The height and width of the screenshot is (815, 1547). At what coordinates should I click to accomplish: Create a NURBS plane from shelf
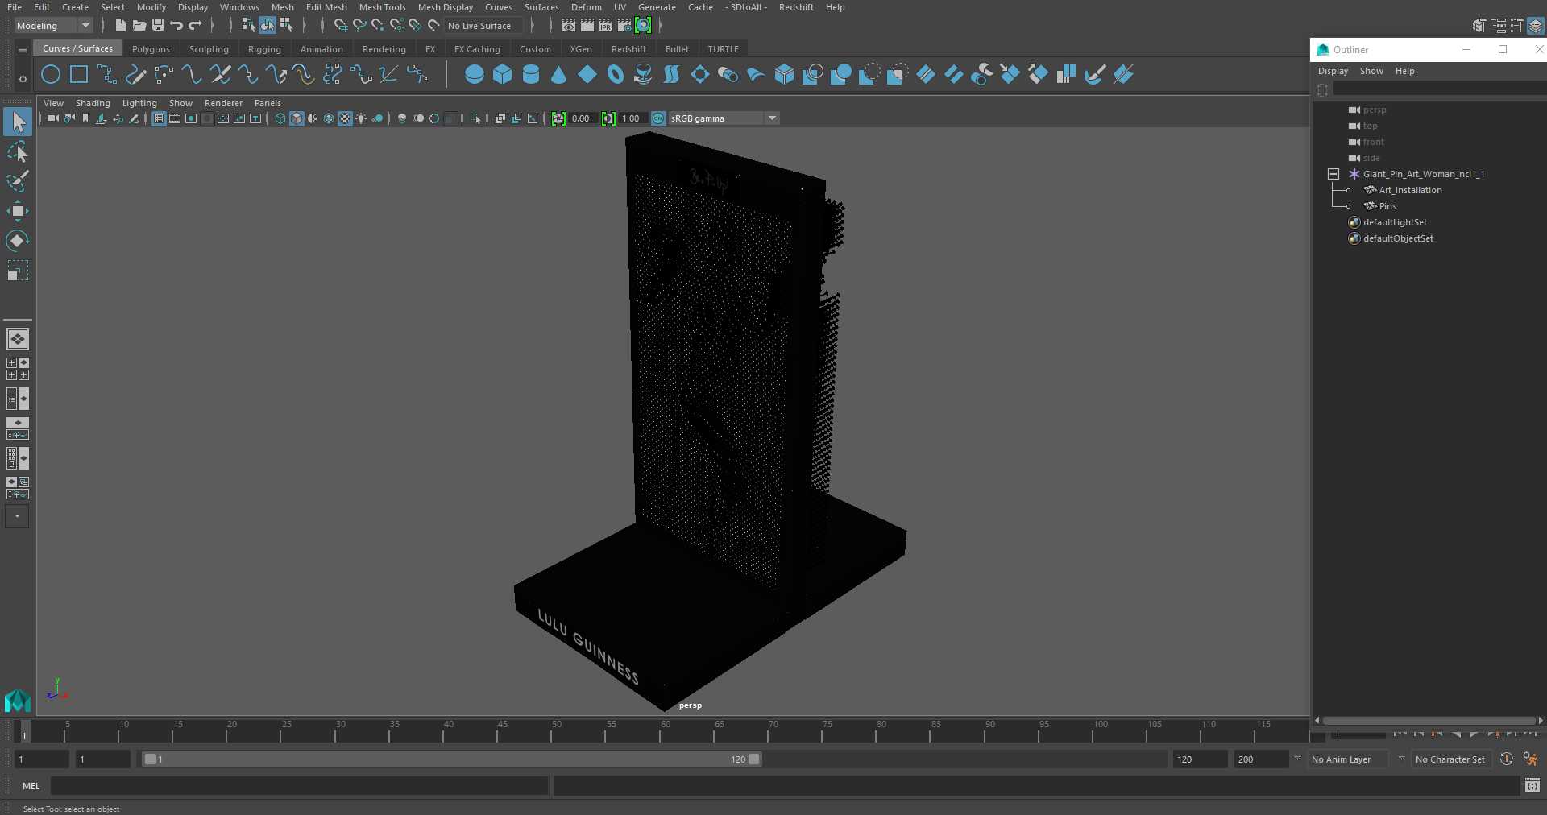[587, 75]
